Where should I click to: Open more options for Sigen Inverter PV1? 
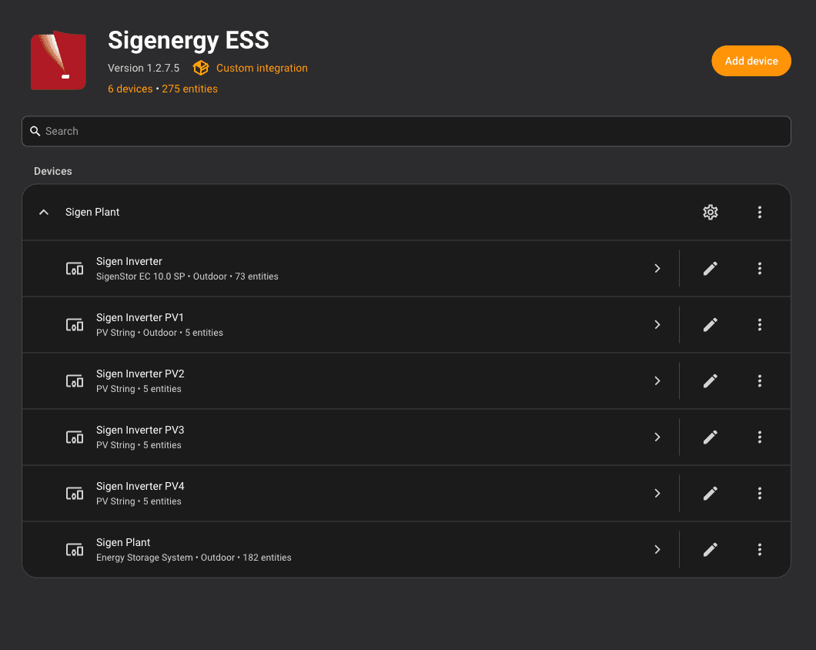click(759, 324)
